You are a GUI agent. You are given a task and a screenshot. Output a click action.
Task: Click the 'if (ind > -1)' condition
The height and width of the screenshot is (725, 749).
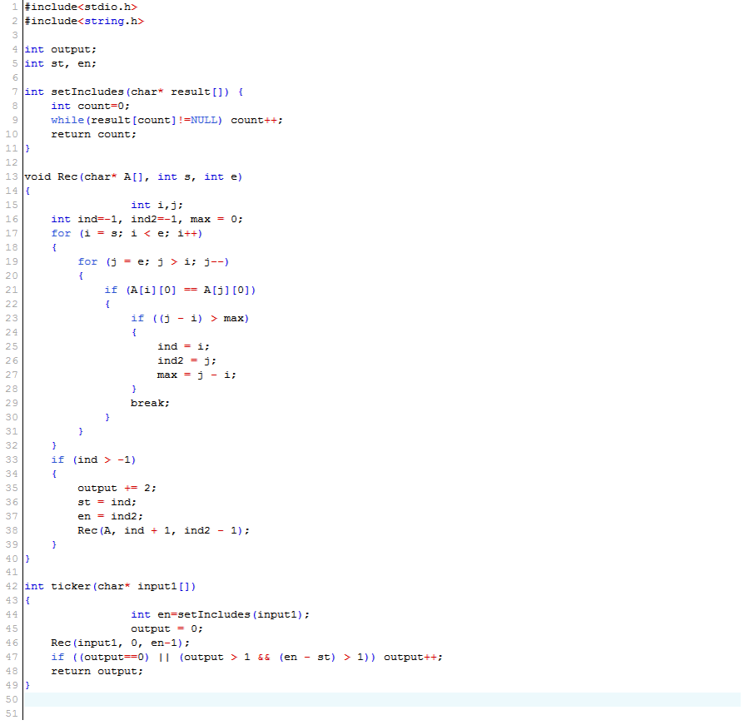pos(93,459)
